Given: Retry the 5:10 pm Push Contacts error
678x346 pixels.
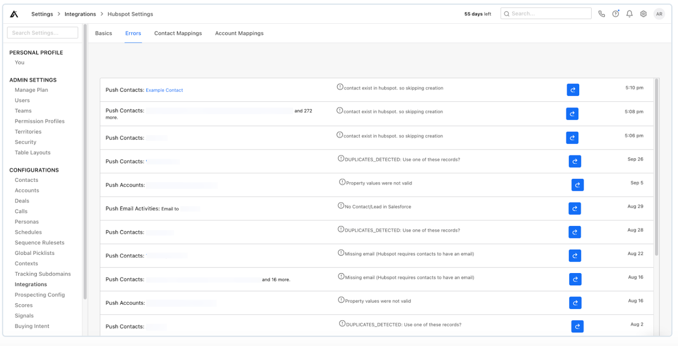Looking at the screenshot, I should (x=573, y=90).
